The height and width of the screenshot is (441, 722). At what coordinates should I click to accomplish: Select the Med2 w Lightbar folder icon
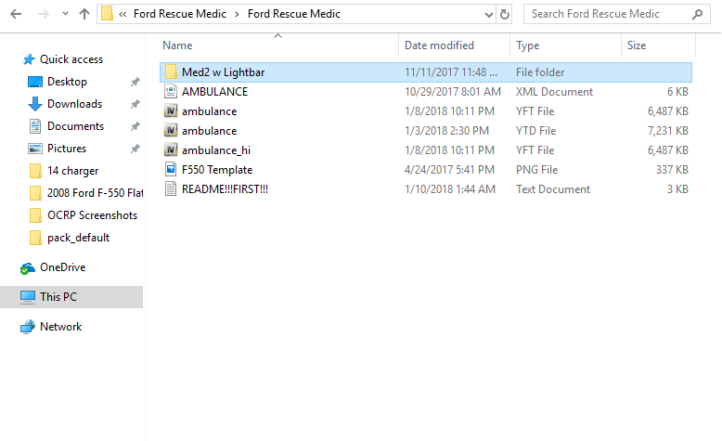[x=171, y=71]
